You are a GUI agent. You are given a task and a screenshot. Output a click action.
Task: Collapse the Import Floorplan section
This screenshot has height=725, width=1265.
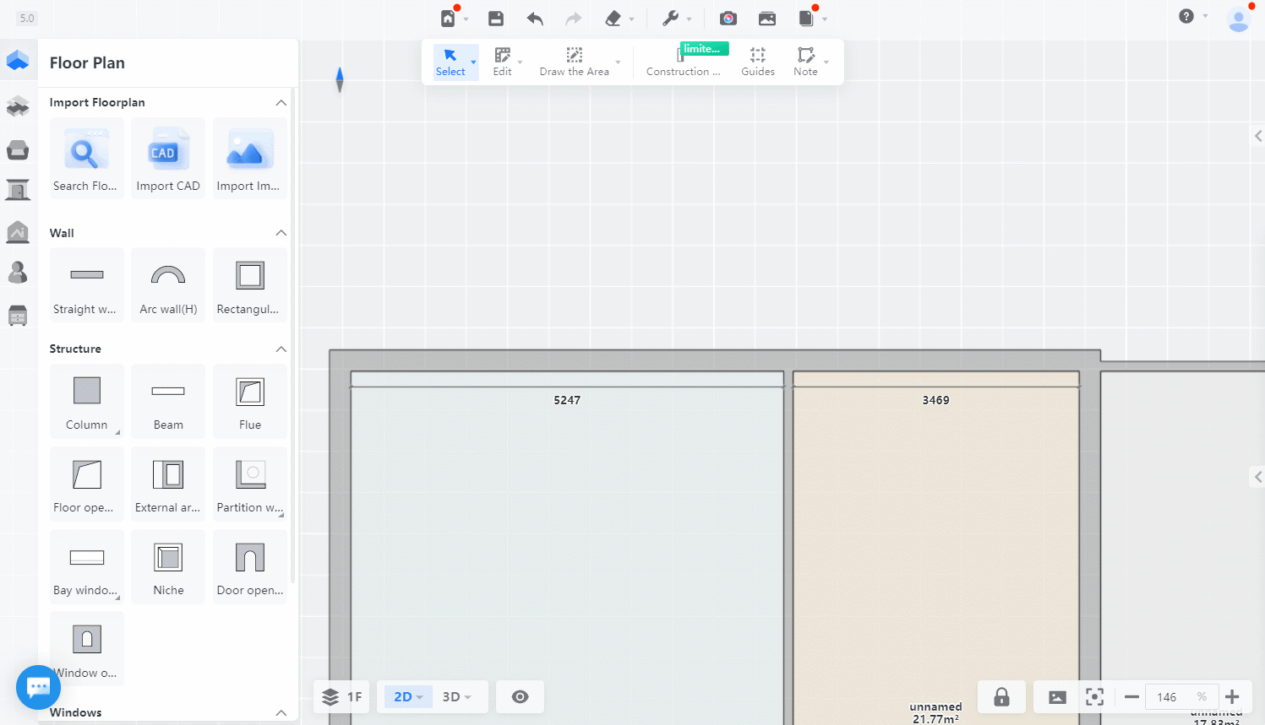click(x=281, y=103)
